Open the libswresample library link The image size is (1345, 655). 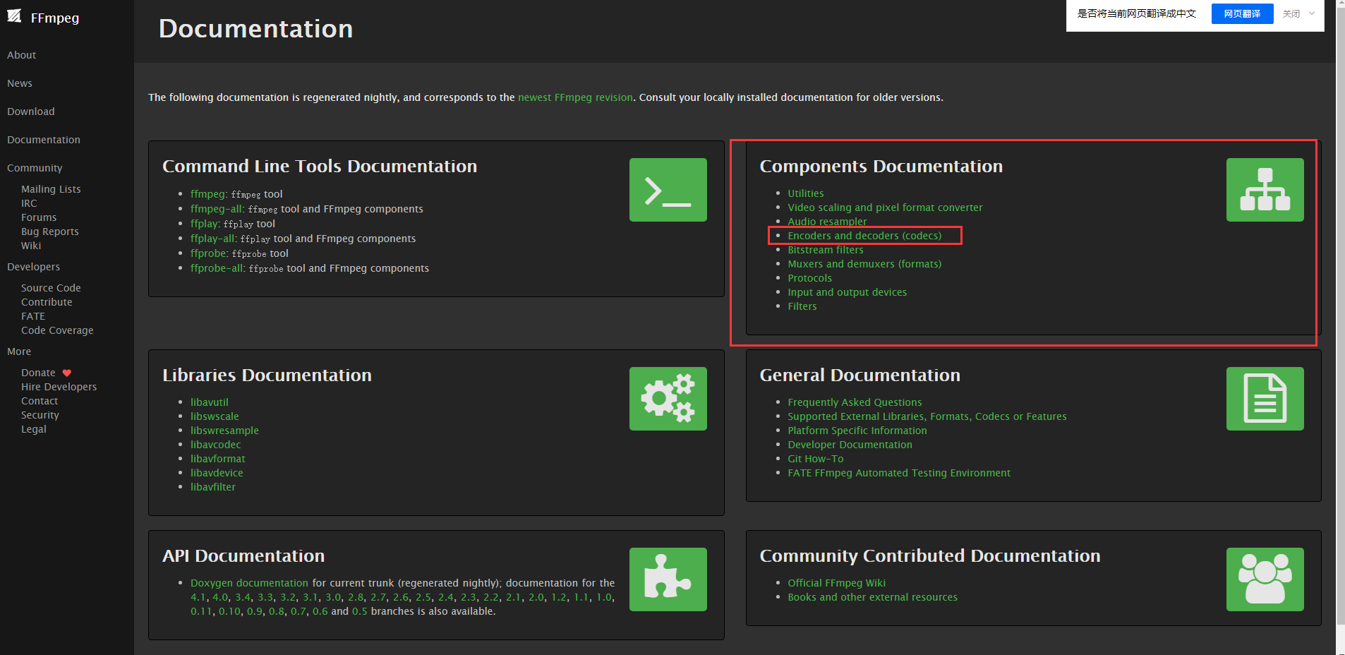pyautogui.click(x=224, y=431)
